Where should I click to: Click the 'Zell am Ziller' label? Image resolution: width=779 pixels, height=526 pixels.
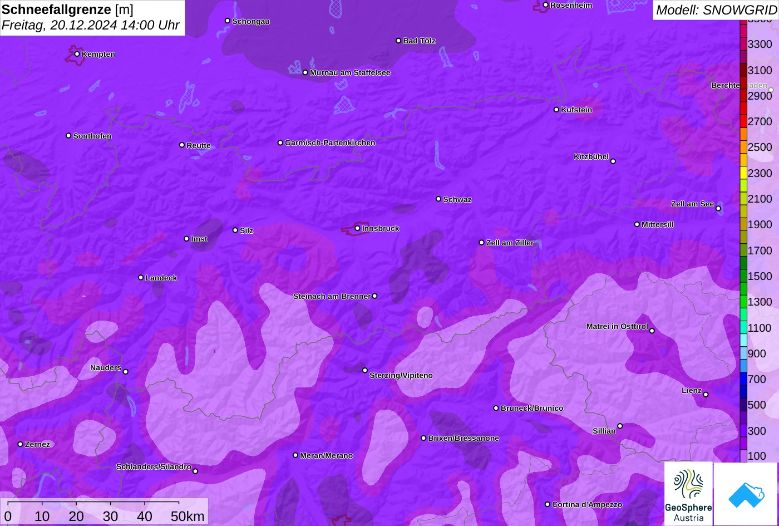pyautogui.click(x=510, y=243)
